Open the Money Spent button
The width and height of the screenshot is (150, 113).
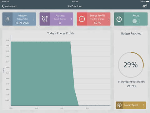[131, 105]
